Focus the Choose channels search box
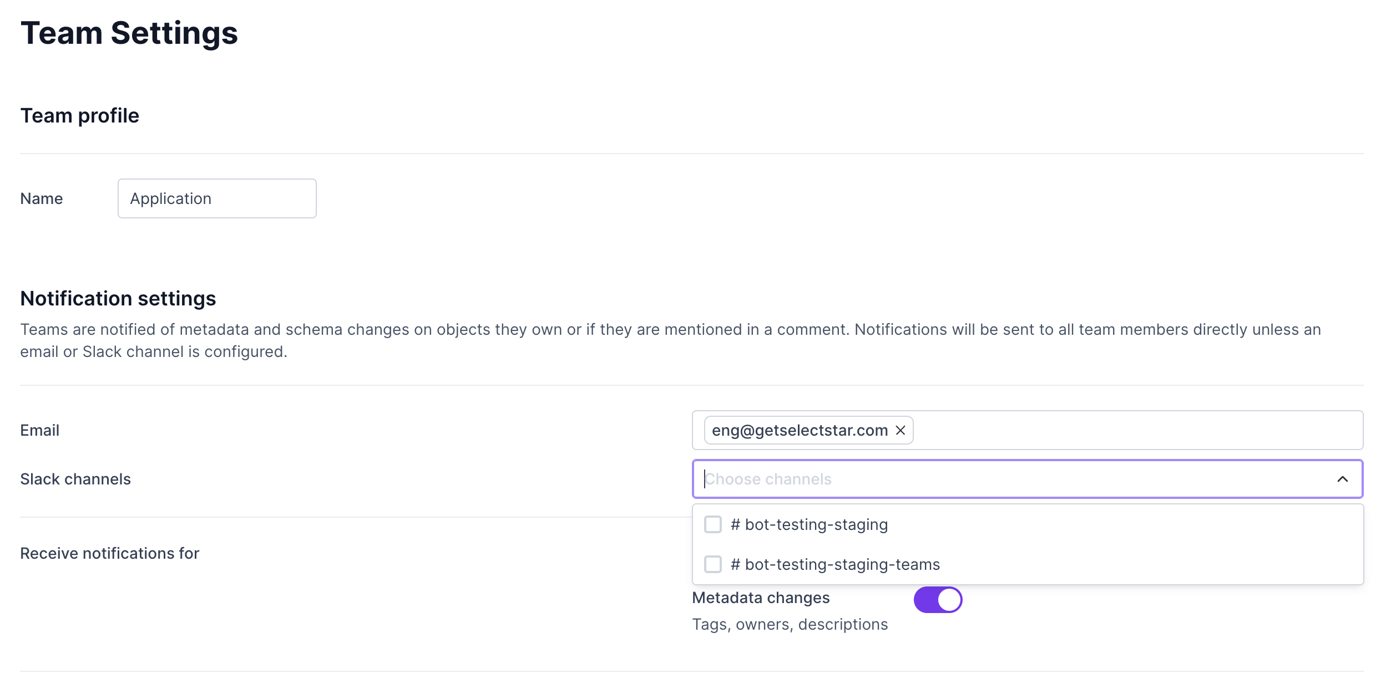This screenshot has height=684, width=1376. point(999,479)
